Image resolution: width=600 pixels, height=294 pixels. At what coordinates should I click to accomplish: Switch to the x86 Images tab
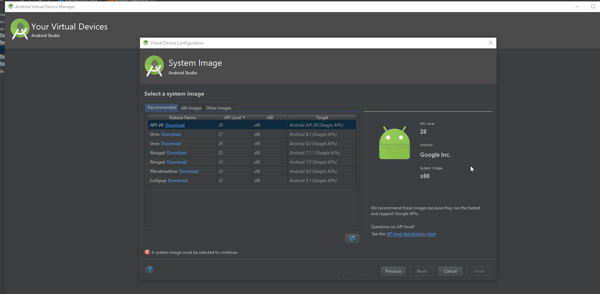point(191,108)
